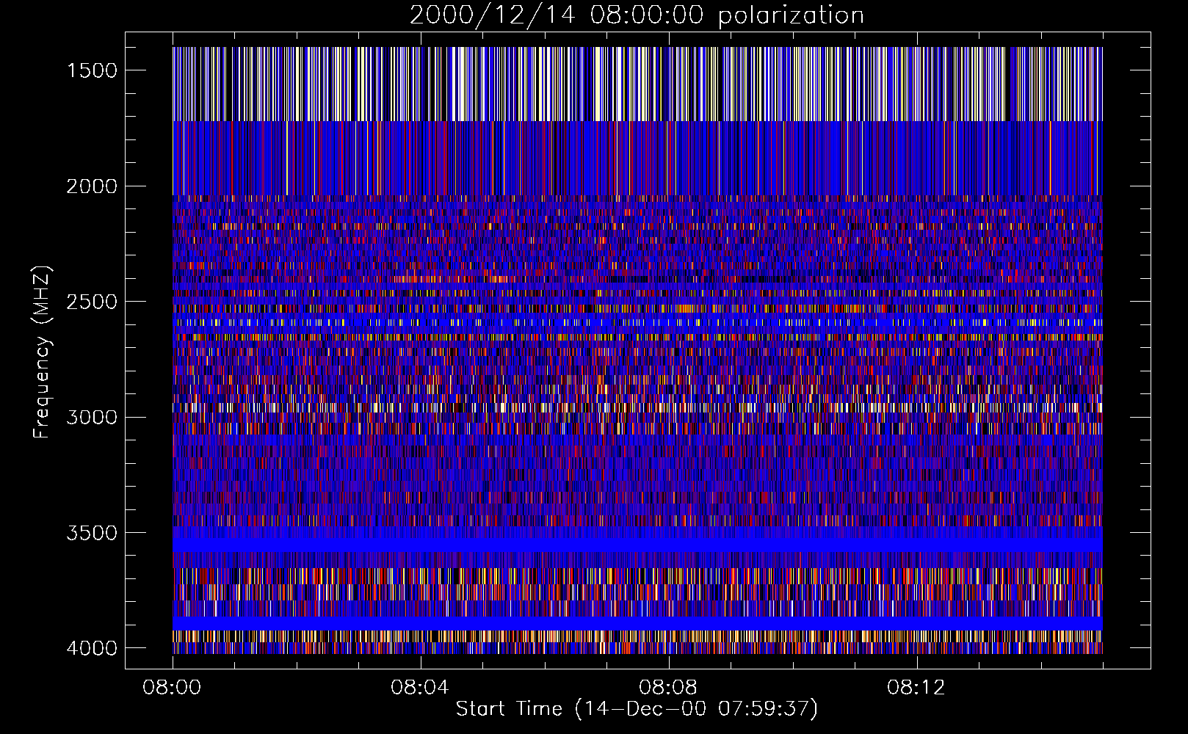Click the 'Start Time (14-Dec-00 07:59:37)' label
This screenshot has width=1188, height=734.
pos(637,709)
